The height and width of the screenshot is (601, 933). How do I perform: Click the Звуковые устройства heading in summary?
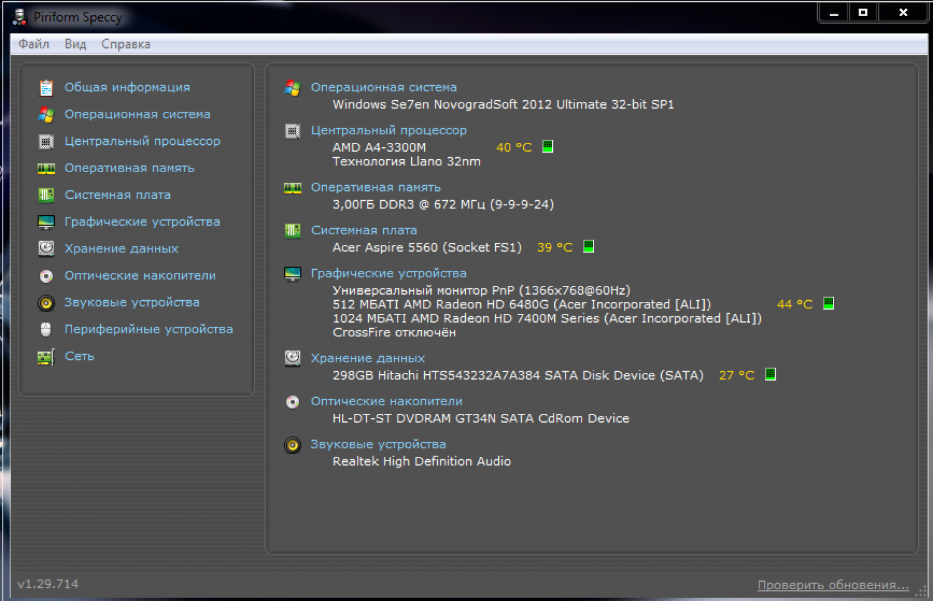click(378, 445)
